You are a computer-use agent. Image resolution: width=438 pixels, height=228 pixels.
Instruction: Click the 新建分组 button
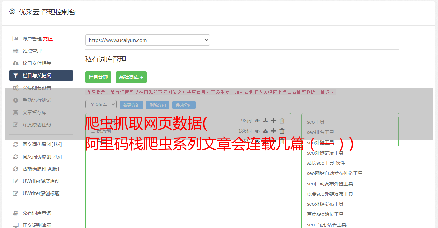click(x=131, y=105)
